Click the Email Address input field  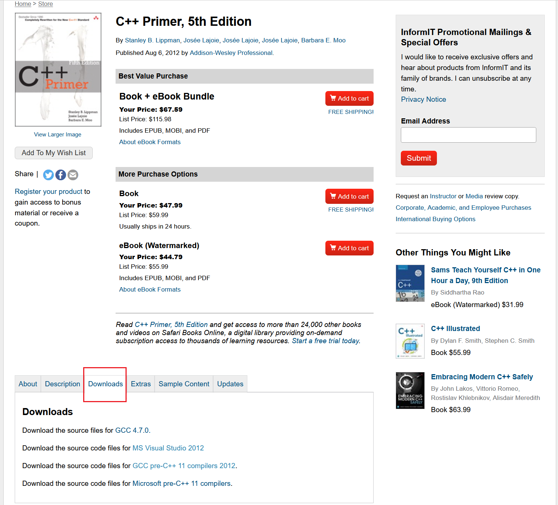click(x=468, y=135)
